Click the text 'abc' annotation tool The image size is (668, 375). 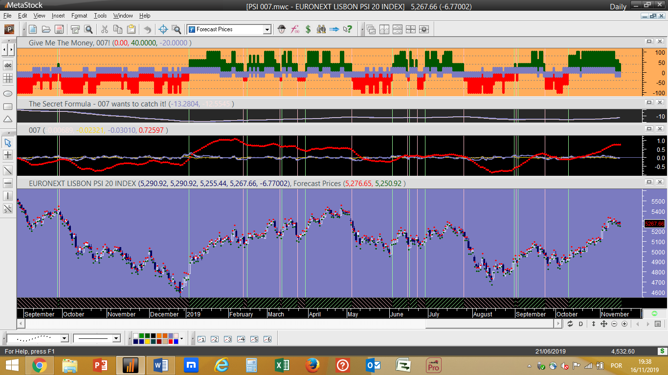point(8,65)
